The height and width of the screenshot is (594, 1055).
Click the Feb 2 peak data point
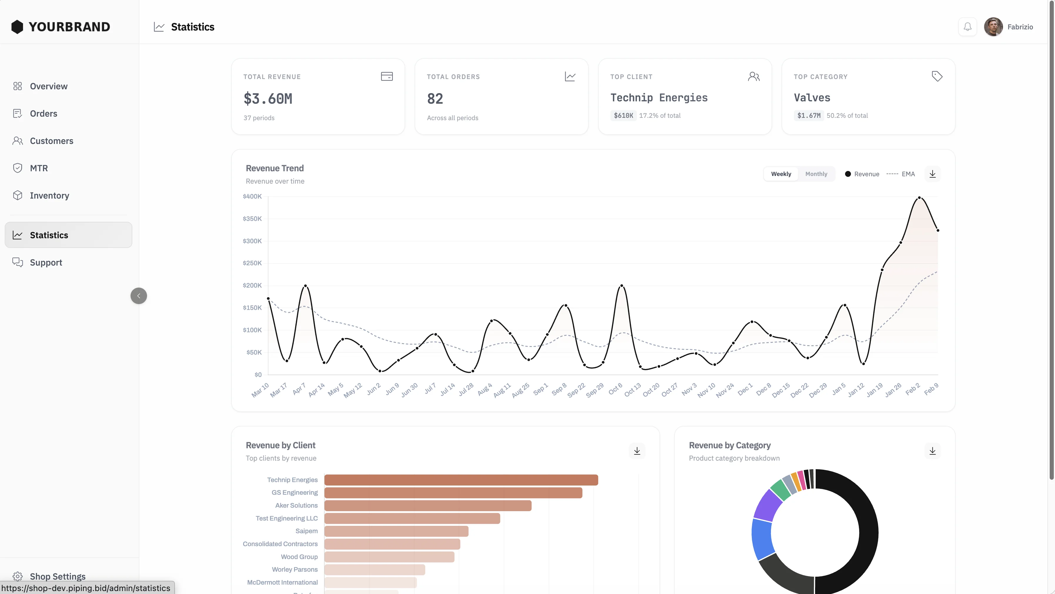919,198
